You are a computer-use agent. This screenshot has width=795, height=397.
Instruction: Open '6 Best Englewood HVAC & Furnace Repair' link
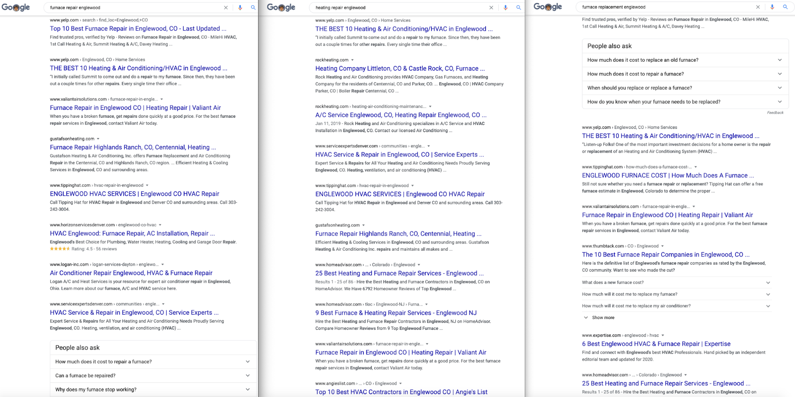(x=656, y=344)
